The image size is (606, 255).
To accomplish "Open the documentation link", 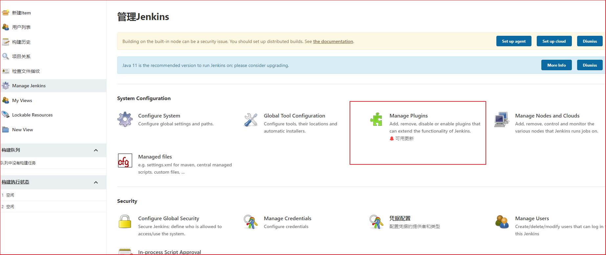I will click(x=333, y=41).
